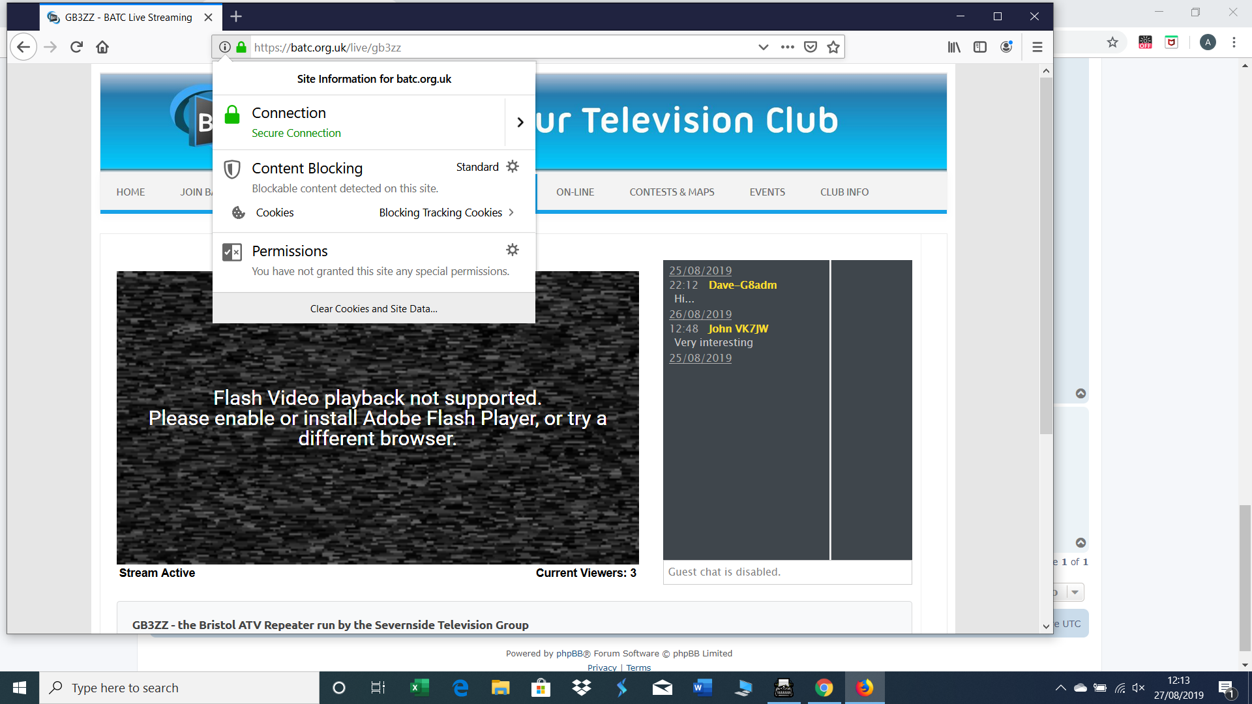Show sidebars toolbar icon
The height and width of the screenshot is (704, 1252).
[980, 47]
